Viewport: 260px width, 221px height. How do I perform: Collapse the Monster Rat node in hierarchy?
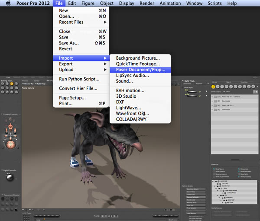point(214,186)
